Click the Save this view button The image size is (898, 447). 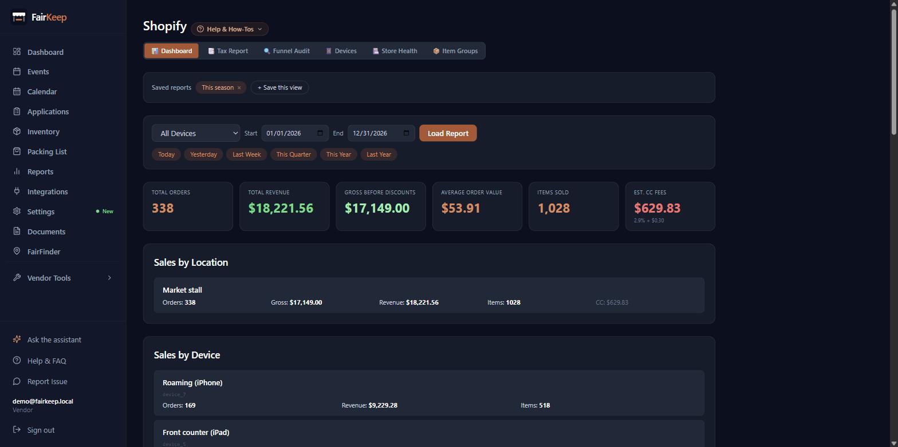click(279, 87)
